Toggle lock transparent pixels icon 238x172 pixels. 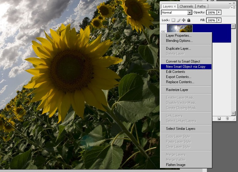tap(173, 20)
